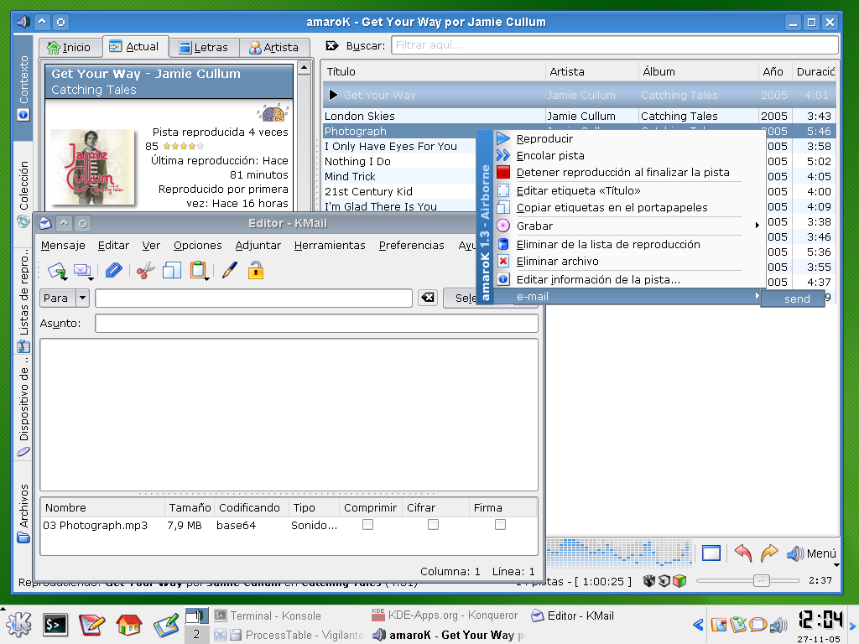The width and height of the screenshot is (859, 644).
Task: Open the K menu launcher on the panel
Action: [x=18, y=624]
